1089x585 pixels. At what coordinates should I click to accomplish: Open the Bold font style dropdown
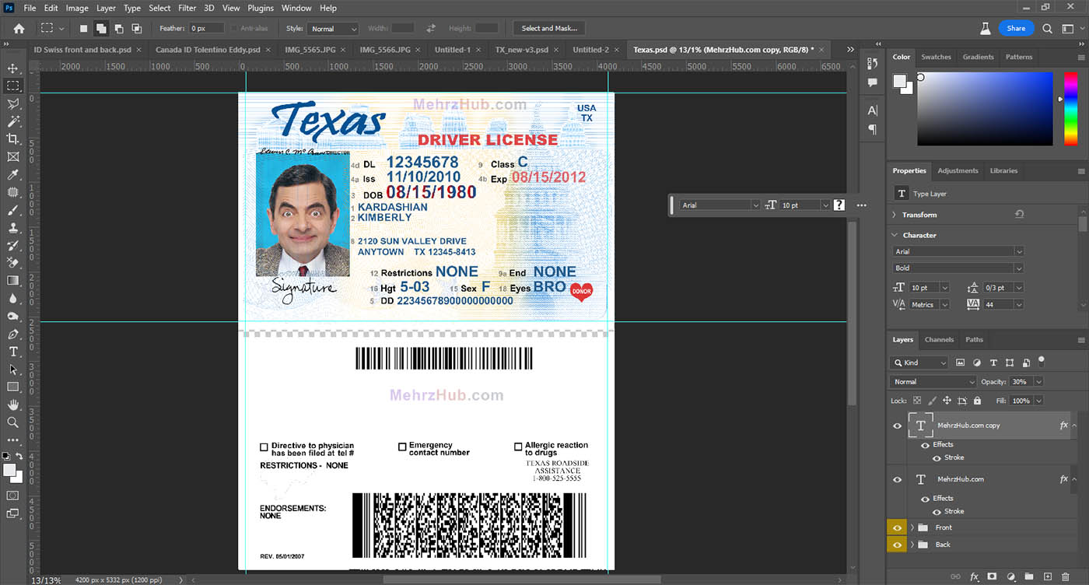(958, 268)
